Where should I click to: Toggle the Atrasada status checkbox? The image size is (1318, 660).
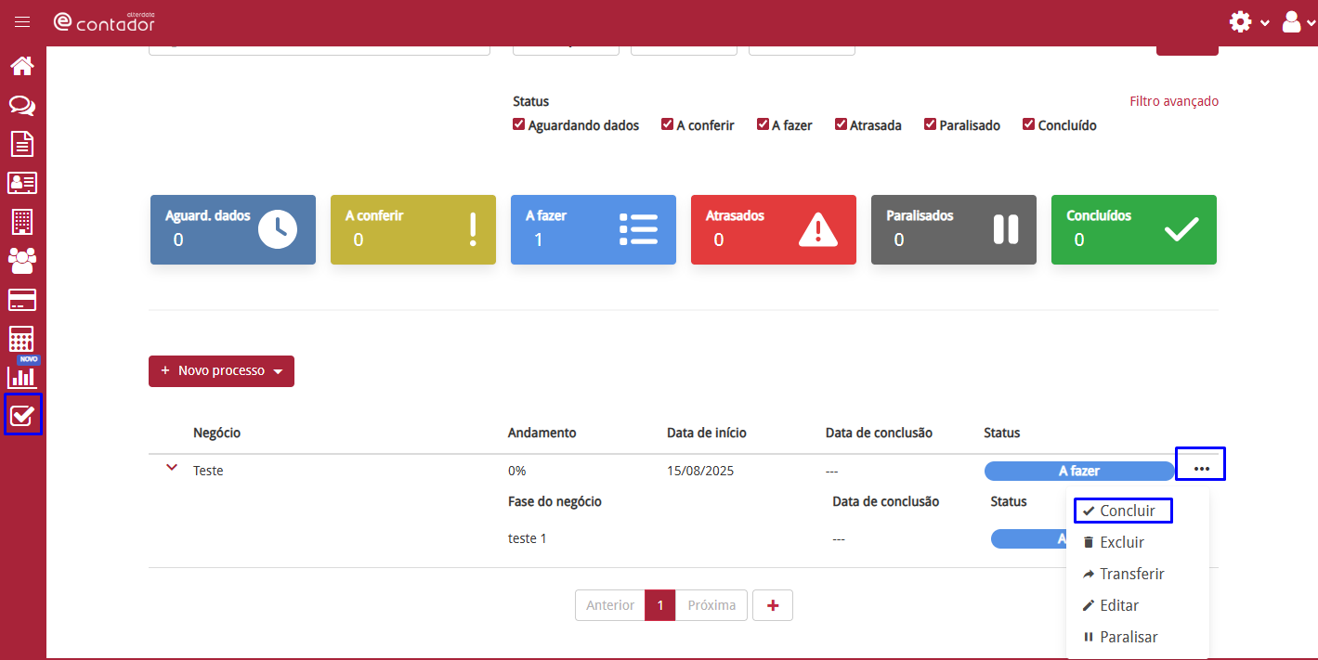pyautogui.click(x=841, y=124)
